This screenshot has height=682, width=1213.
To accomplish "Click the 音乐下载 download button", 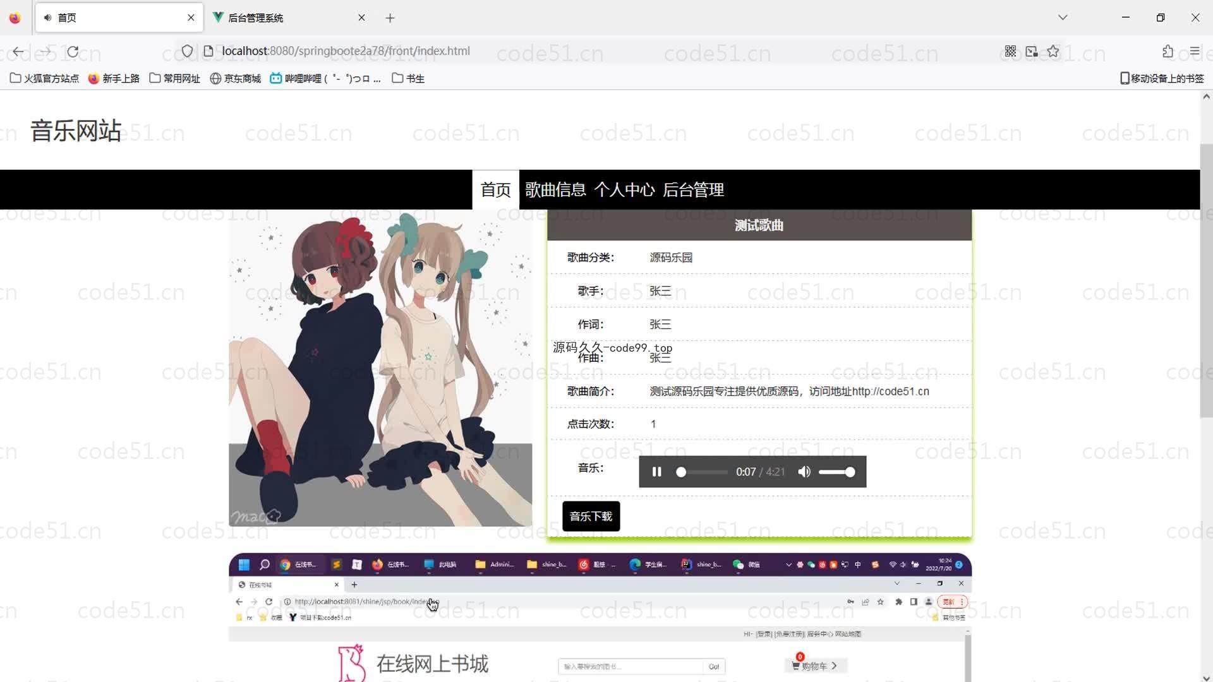I will (x=591, y=517).
